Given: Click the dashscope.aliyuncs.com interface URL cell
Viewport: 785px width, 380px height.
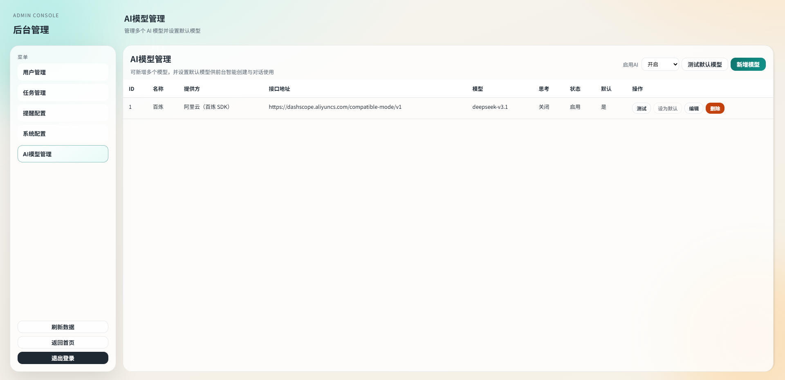Looking at the screenshot, I should point(335,107).
